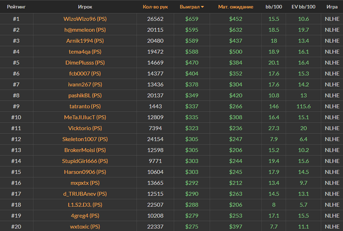Open player h@mmeleon (PS) profile
Viewport: 343px width, 231px height.
(85, 30)
